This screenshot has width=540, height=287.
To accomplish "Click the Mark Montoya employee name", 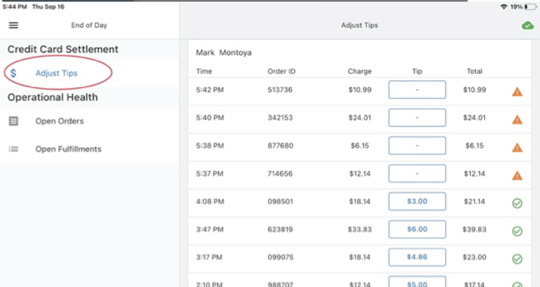I will tap(224, 53).
